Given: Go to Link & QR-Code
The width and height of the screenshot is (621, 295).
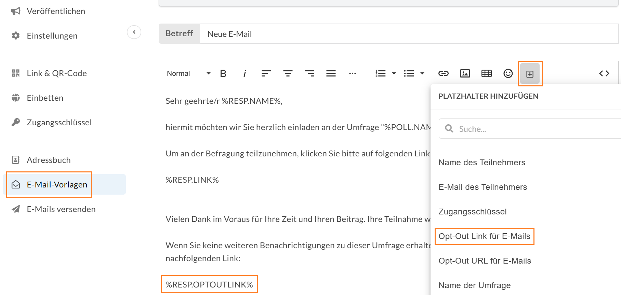Looking at the screenshot, I should (57, 73).
